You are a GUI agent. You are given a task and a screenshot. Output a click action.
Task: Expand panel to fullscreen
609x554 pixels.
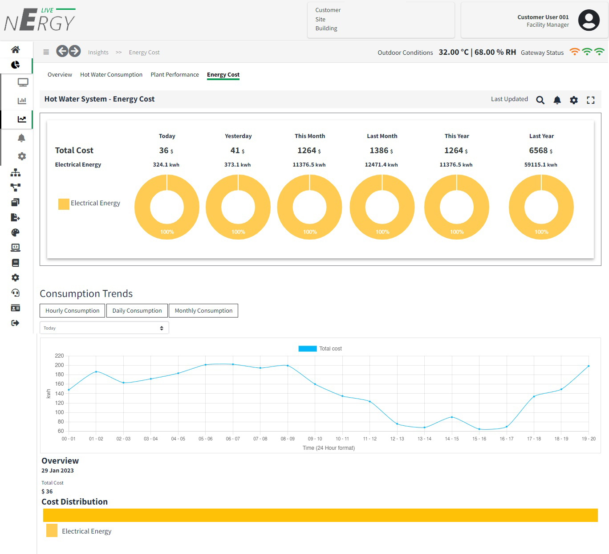pyautogui.click(x=591, y=100)
